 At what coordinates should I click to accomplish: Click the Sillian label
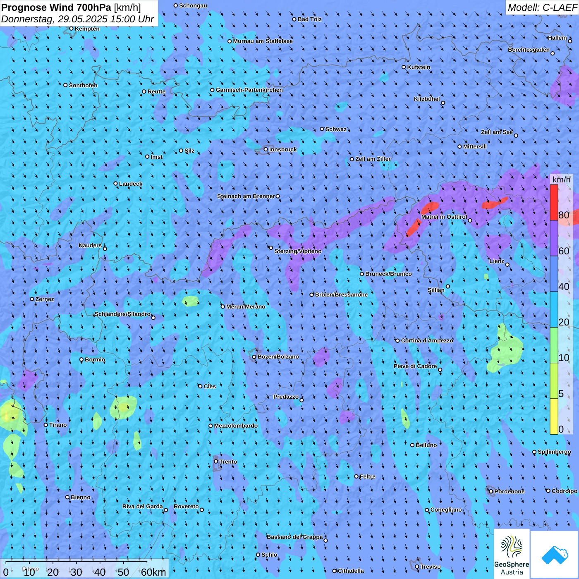pos(436,290)
